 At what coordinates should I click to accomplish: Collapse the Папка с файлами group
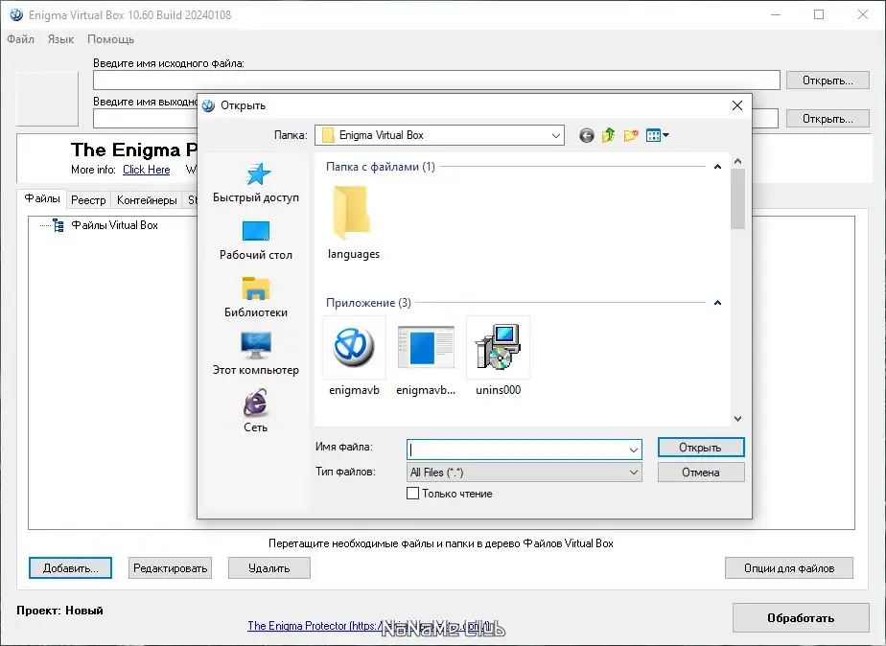tap(717, 167)
